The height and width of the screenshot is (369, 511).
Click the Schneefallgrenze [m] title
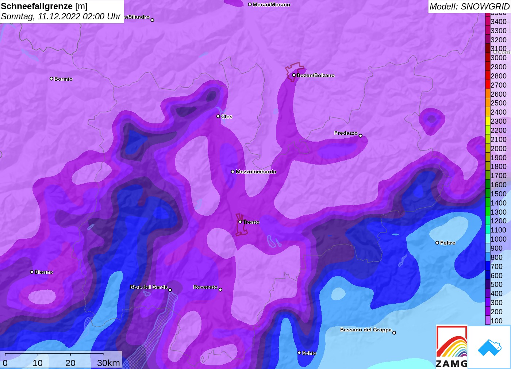[44, 6]
